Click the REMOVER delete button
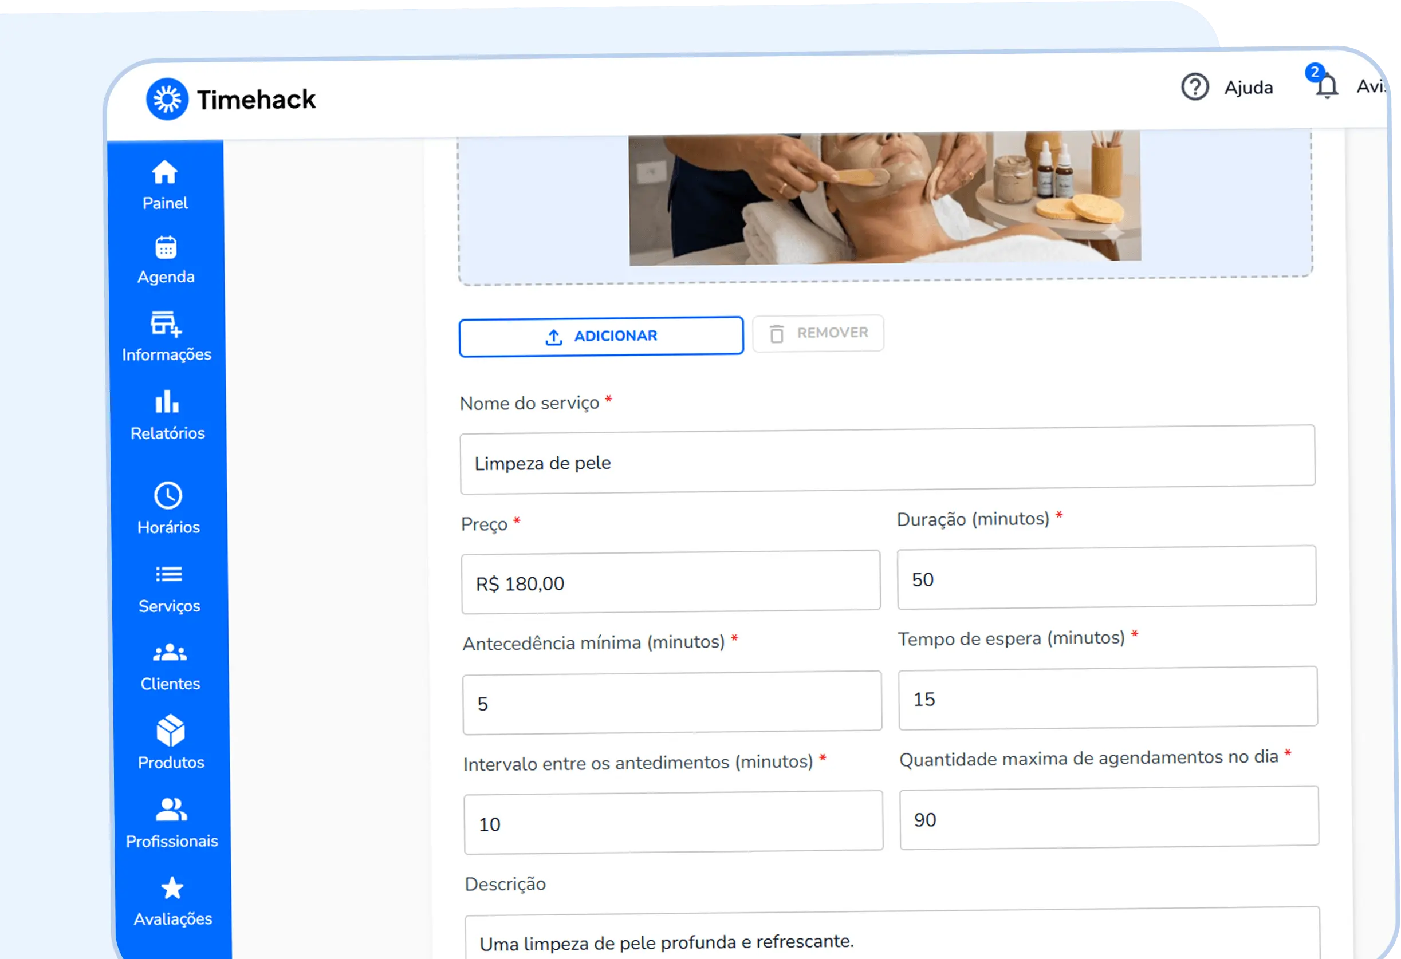 pos(818,333)
